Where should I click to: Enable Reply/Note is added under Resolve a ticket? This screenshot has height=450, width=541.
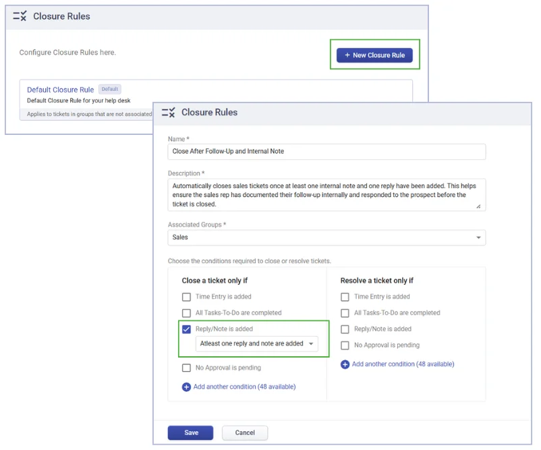pyautogui.click(x=345, y=329)
